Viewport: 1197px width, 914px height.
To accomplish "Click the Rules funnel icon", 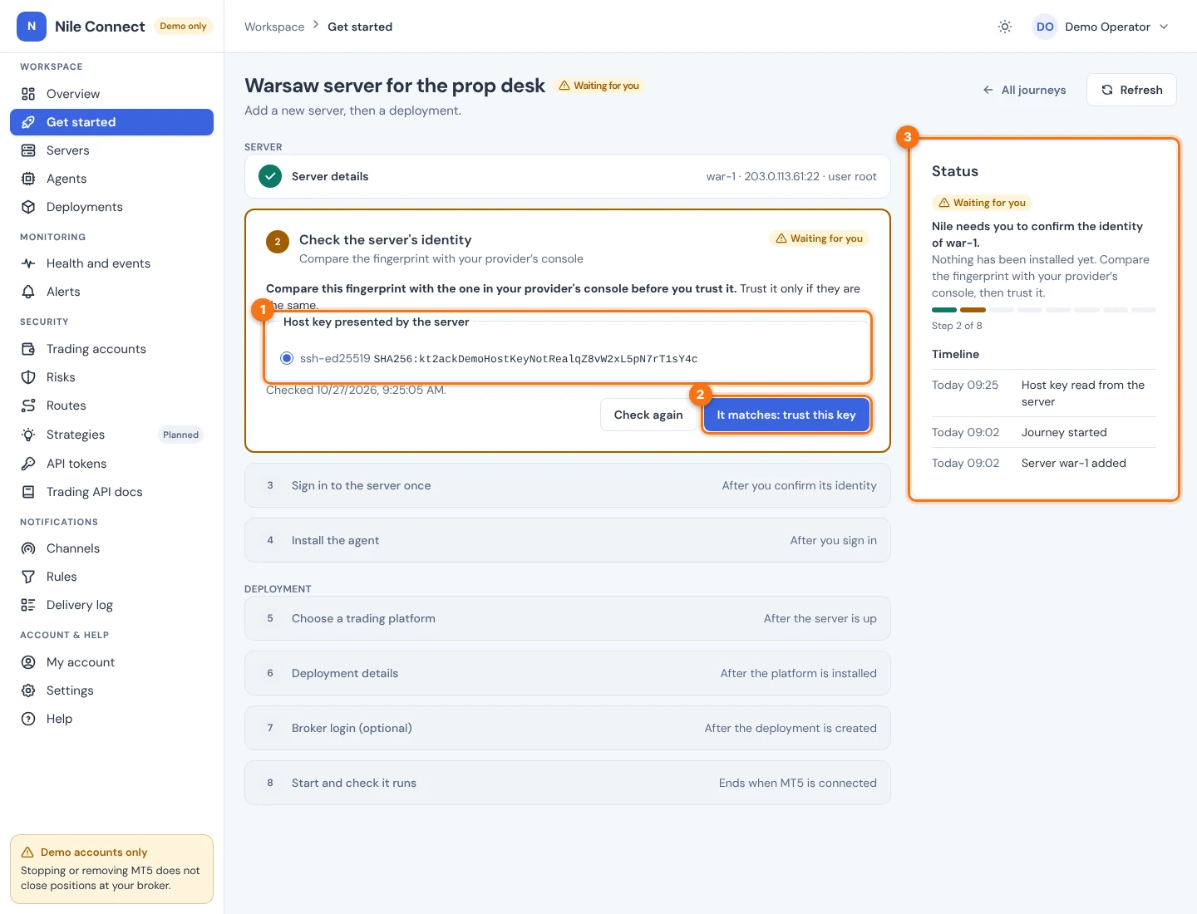I will 28,577.
